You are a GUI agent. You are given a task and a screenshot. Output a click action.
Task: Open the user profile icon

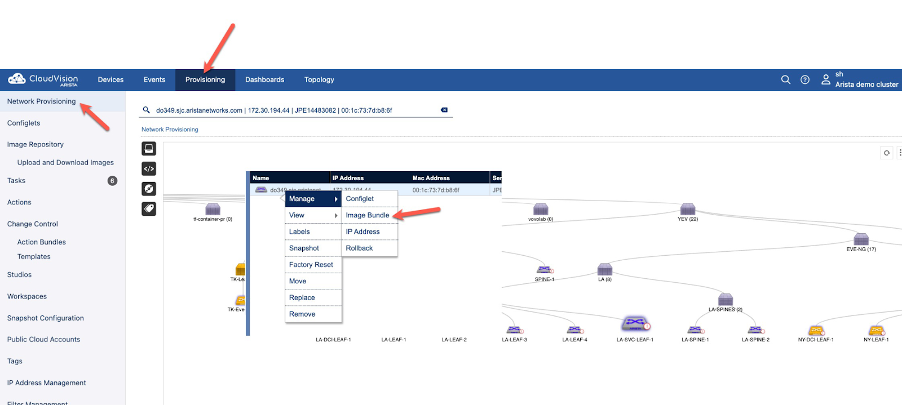pos(825,80)
